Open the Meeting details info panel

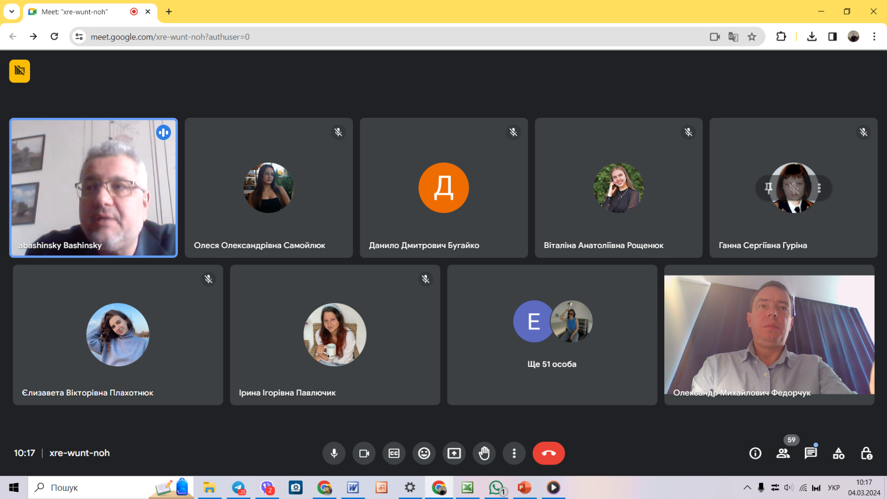tap(755, 453)
